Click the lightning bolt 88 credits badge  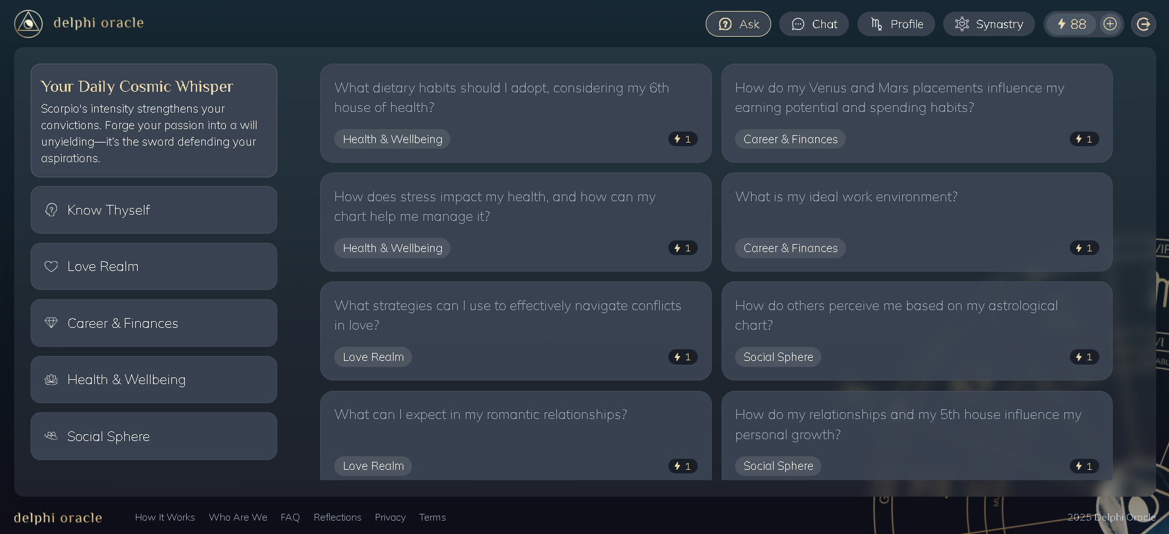tap(1072, 24)
